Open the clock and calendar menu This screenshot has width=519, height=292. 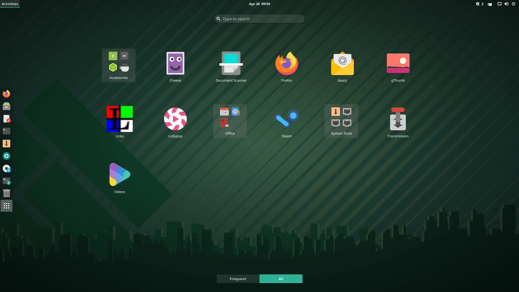(x=259, y=4)
